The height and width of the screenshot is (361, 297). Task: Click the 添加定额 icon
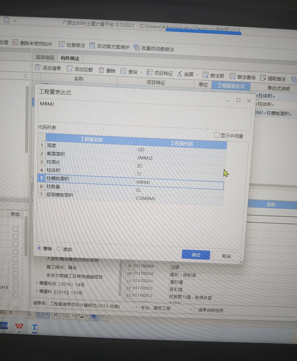tap(70, 69)
